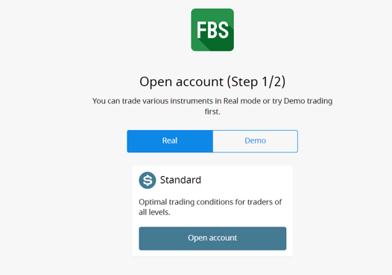
Task: Click the Open account Step 1/2 heading
Action: coord(212,82)
